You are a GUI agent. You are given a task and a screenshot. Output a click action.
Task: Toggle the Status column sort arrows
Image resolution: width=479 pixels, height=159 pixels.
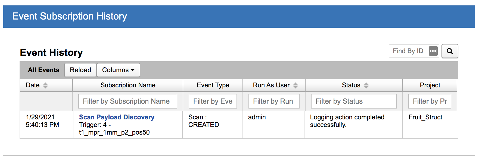pyautogui.click(x=366, y=85)
